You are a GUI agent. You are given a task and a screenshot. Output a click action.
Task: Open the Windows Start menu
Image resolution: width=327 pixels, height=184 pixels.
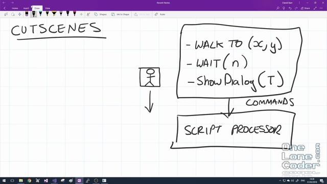4,180
